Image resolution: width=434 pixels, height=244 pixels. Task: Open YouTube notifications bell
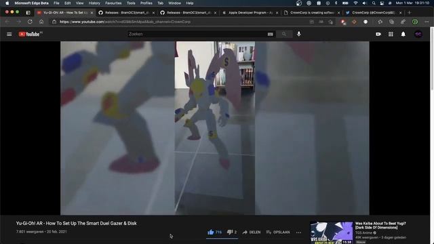coord(403,34)
